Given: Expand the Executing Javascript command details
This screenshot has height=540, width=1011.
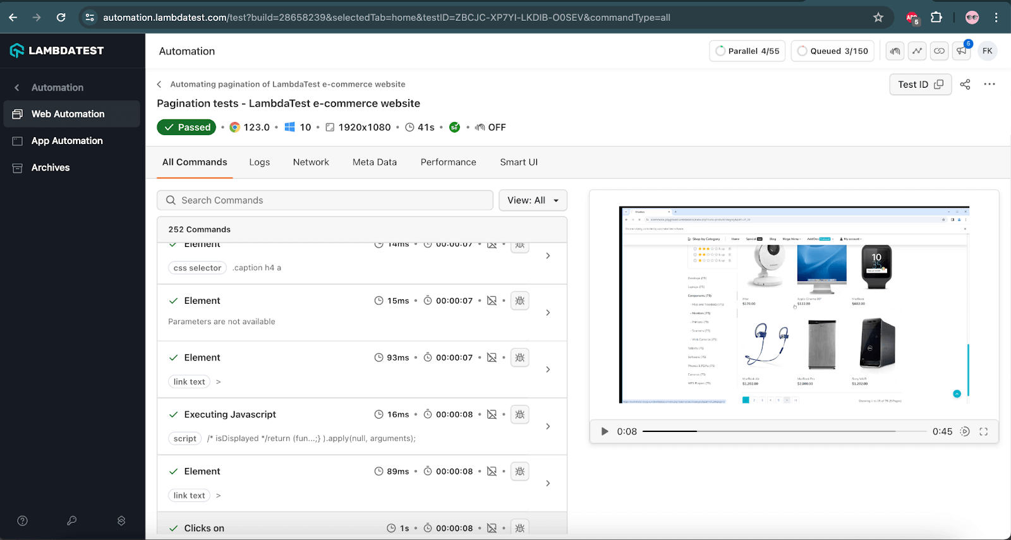Looking at the screenshot, I should (x=548, y=426).
